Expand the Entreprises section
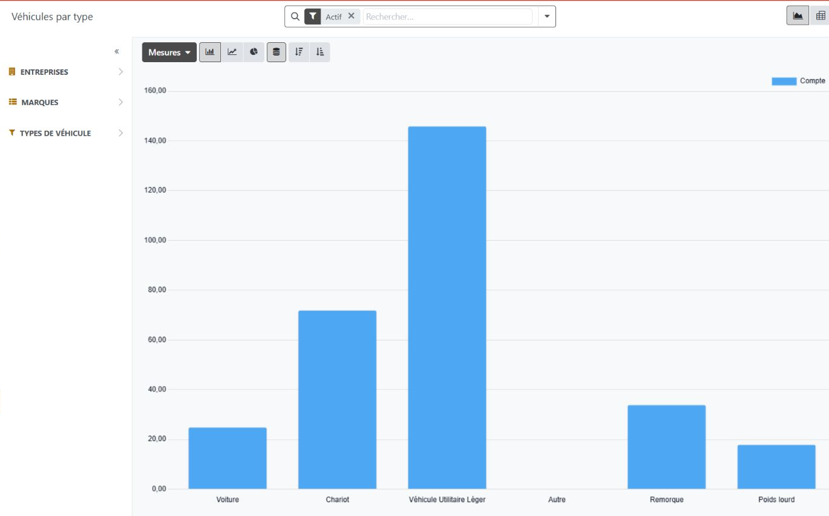This screenshot has height=516, width=829. 66,72
